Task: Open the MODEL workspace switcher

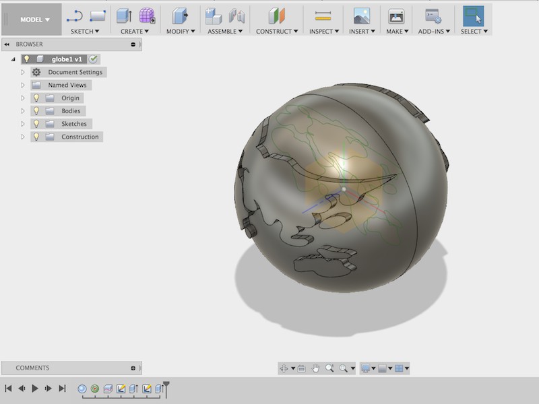Action: point(34,20)
